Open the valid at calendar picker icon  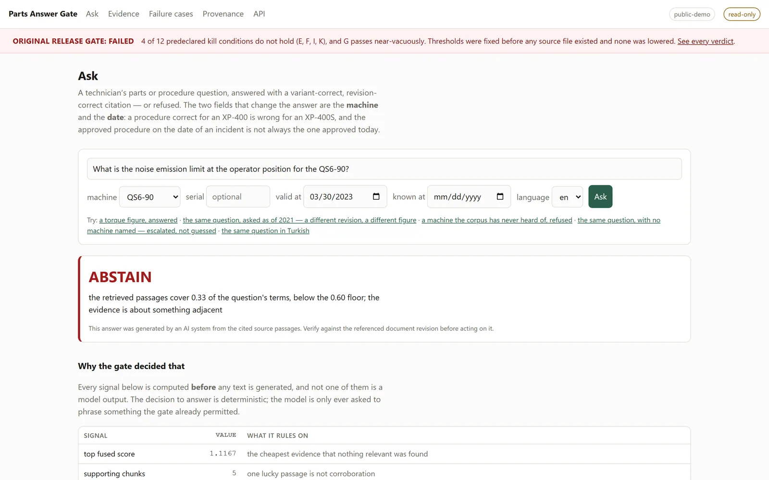click(376, 197)
